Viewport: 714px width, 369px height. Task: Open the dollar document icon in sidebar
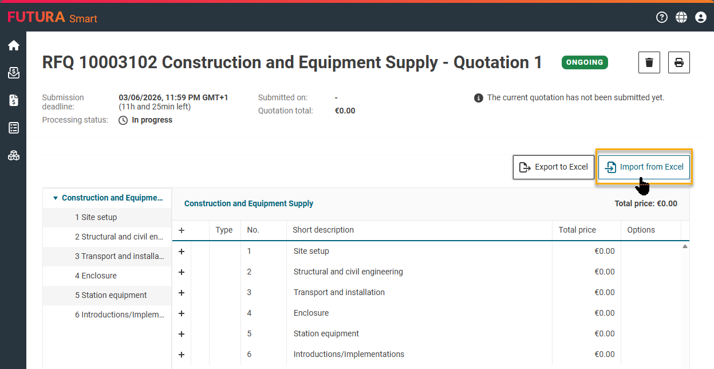(x=13, y=100)
